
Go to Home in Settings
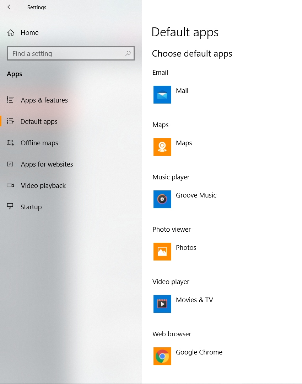click(x=29, y=33)
